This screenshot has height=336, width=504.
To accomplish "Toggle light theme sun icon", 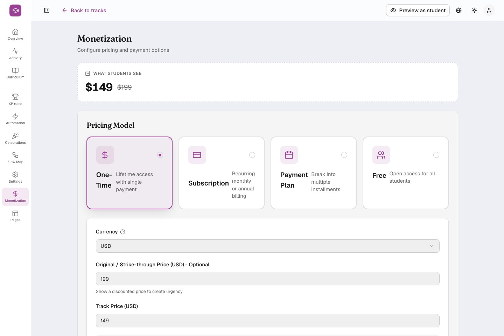I will (474, 10).
